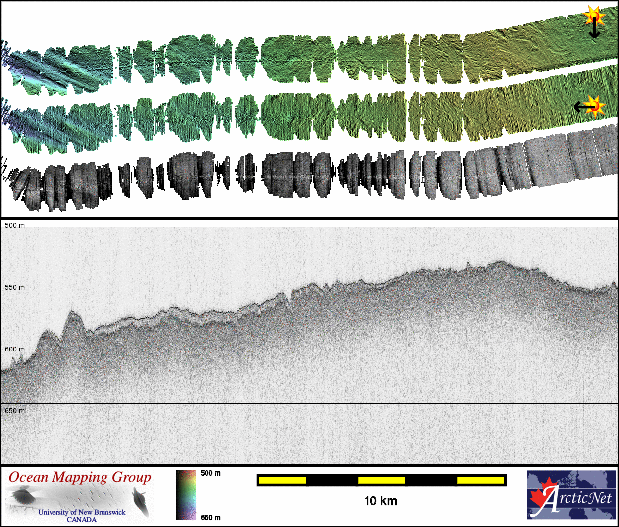The width and height of the screenshot is (619, 527).
Task: Click the 600 m depth label on the profile
Action: tap(15, 349)
